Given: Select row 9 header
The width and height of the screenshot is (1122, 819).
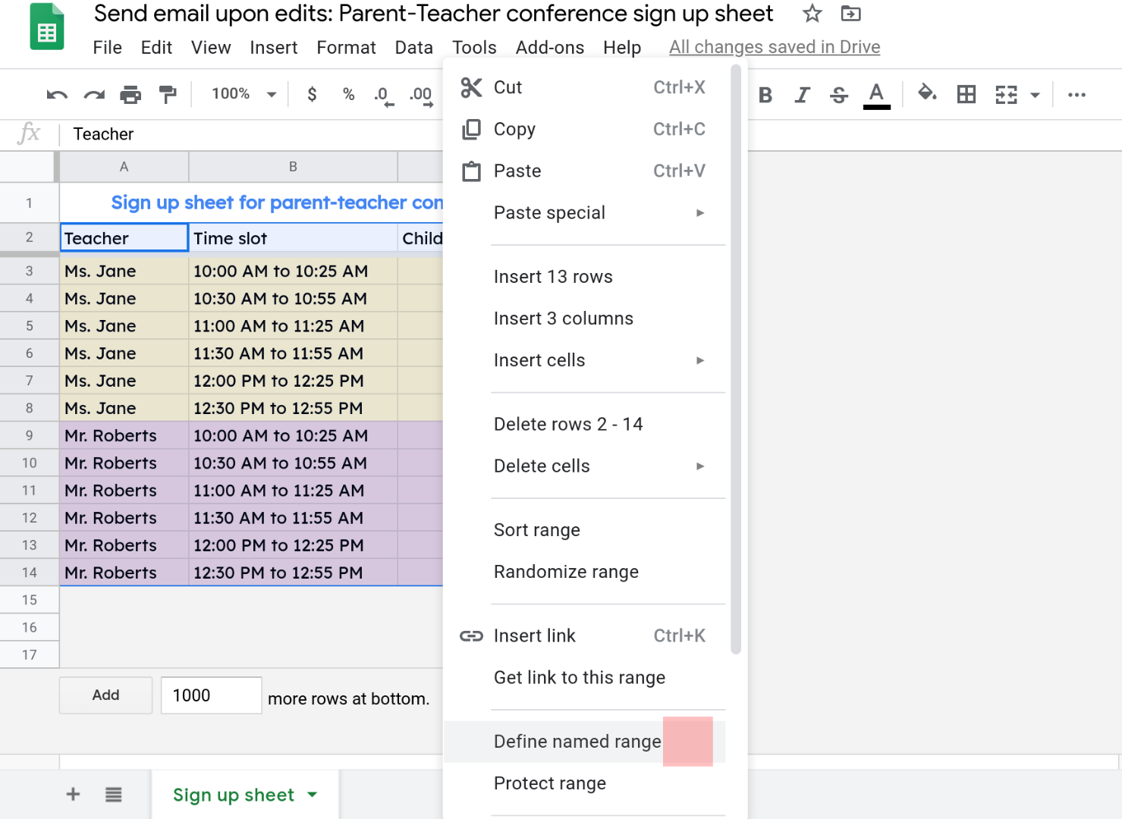Looking at the screenshot, I should click(x=30, y=435).
